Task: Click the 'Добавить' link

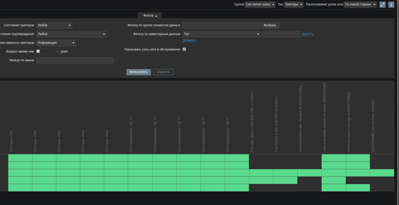Action: coord(189,40)
